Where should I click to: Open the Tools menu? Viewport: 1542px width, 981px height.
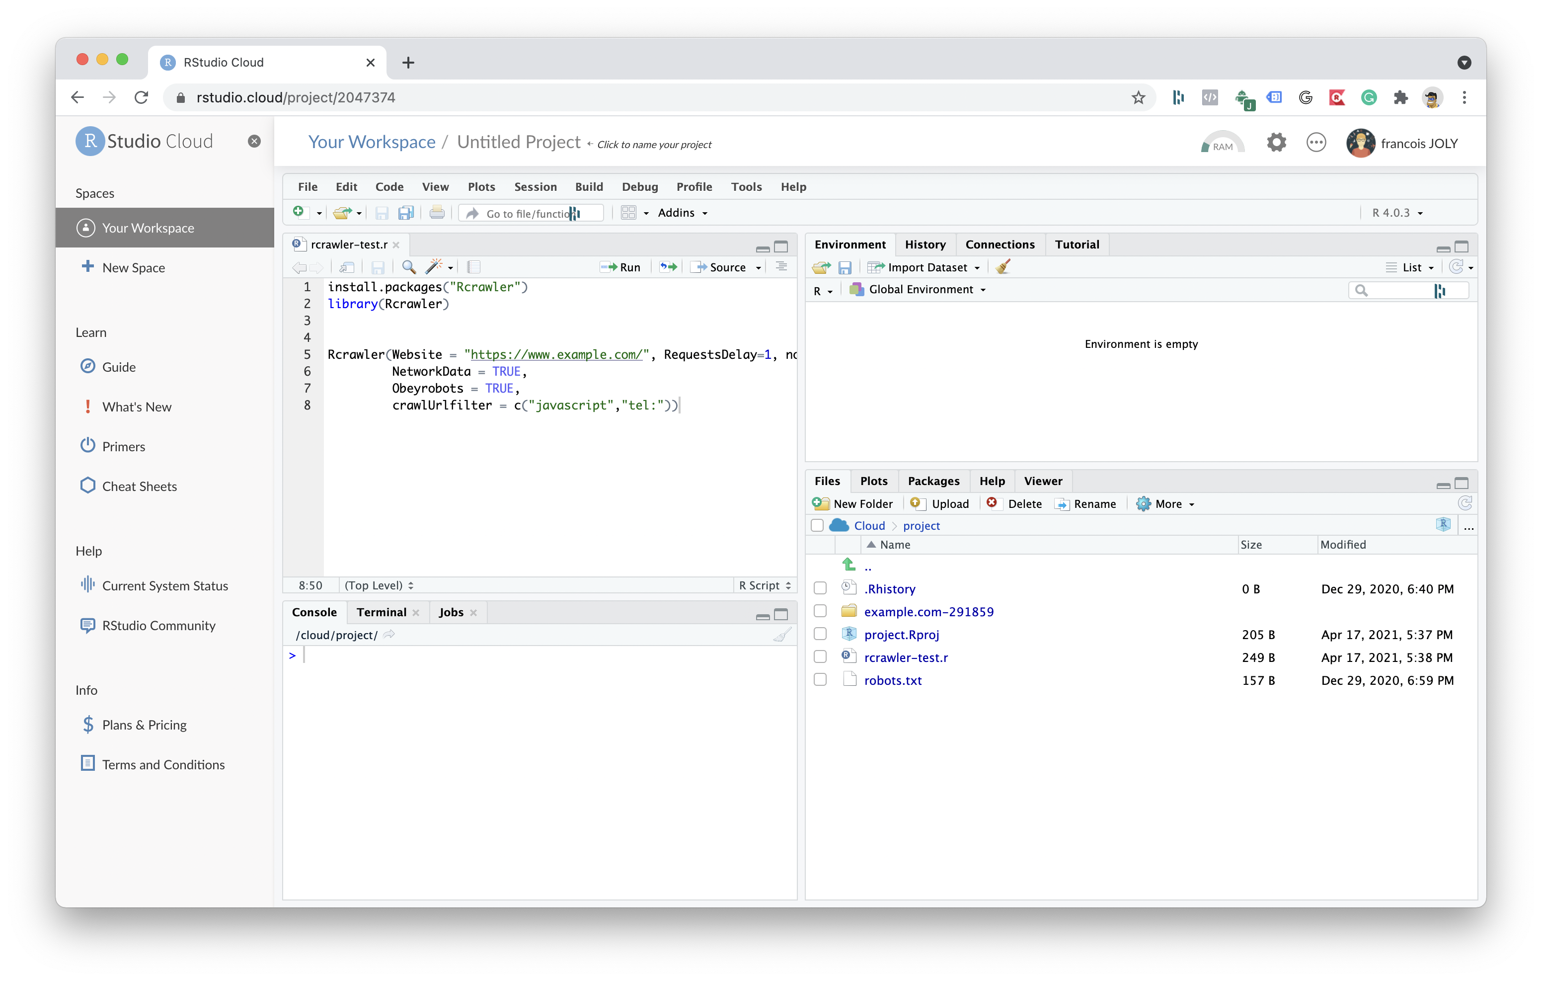(x=747, y=186)
